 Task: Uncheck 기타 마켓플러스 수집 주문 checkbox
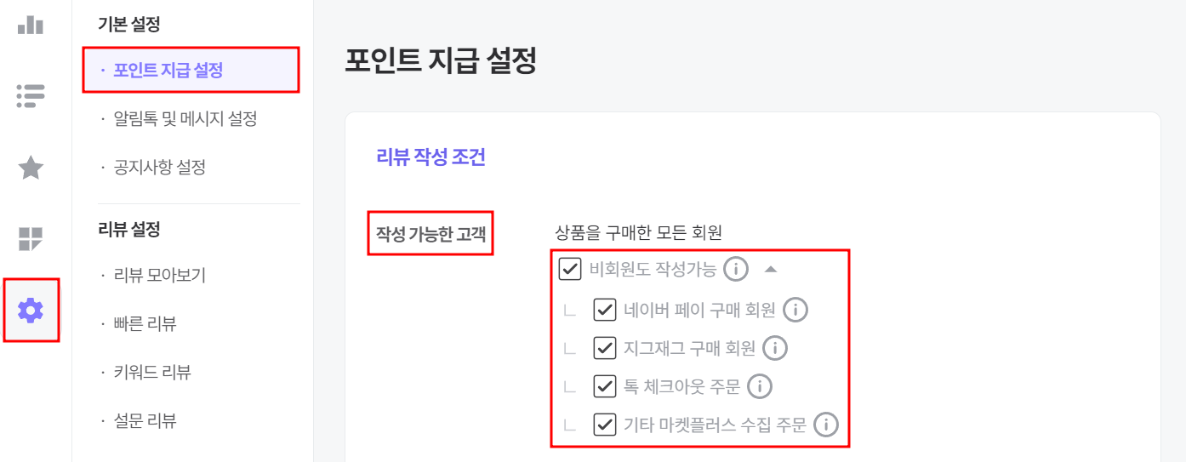coord(604,425)
